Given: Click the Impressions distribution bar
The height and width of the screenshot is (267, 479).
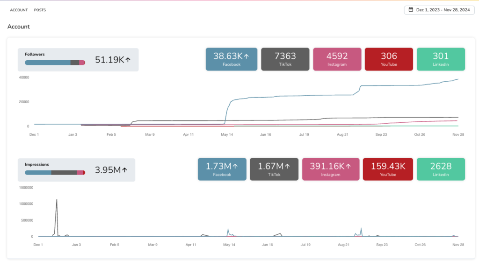Looking at the screenshot, I should pyautogui.click(x=55, y=173).
